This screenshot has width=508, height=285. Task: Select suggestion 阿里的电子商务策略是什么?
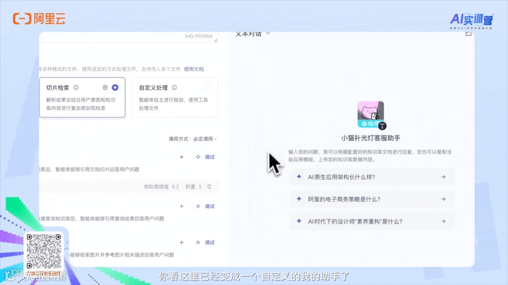(x=372, y=199)
